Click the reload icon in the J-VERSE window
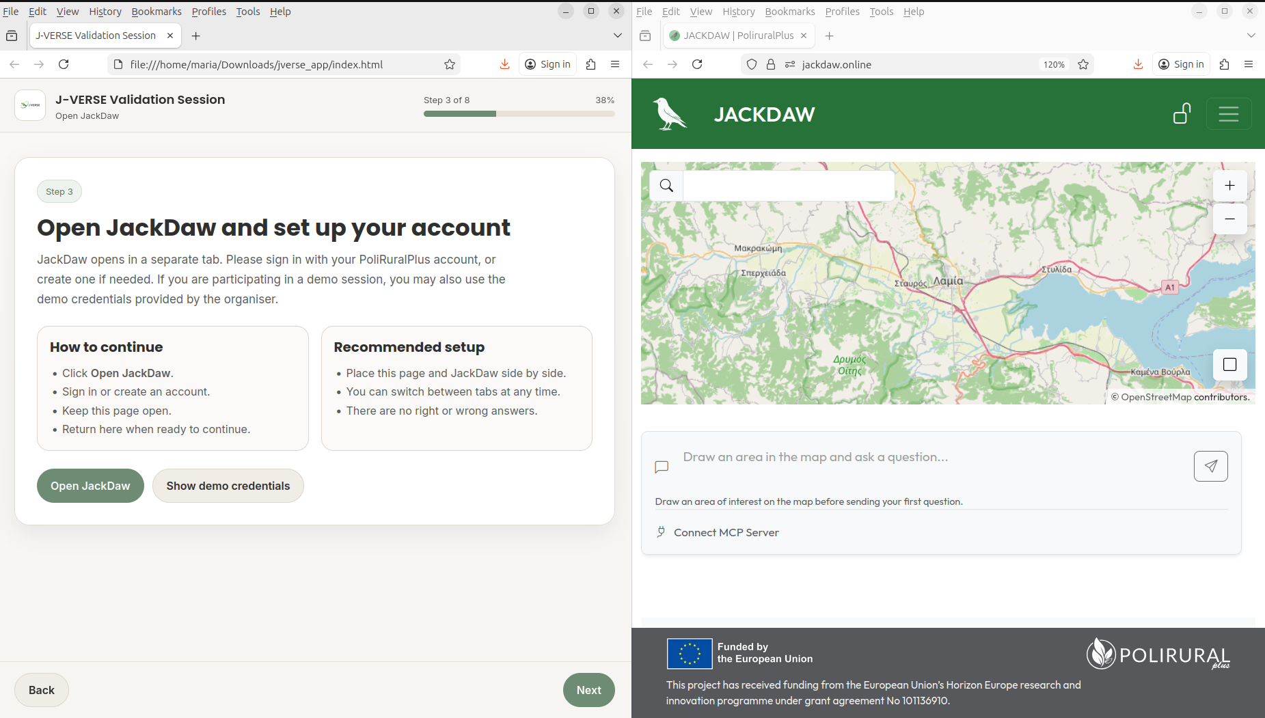The width and height of the screenshot is (1265, 718). (x=64, y=64)
